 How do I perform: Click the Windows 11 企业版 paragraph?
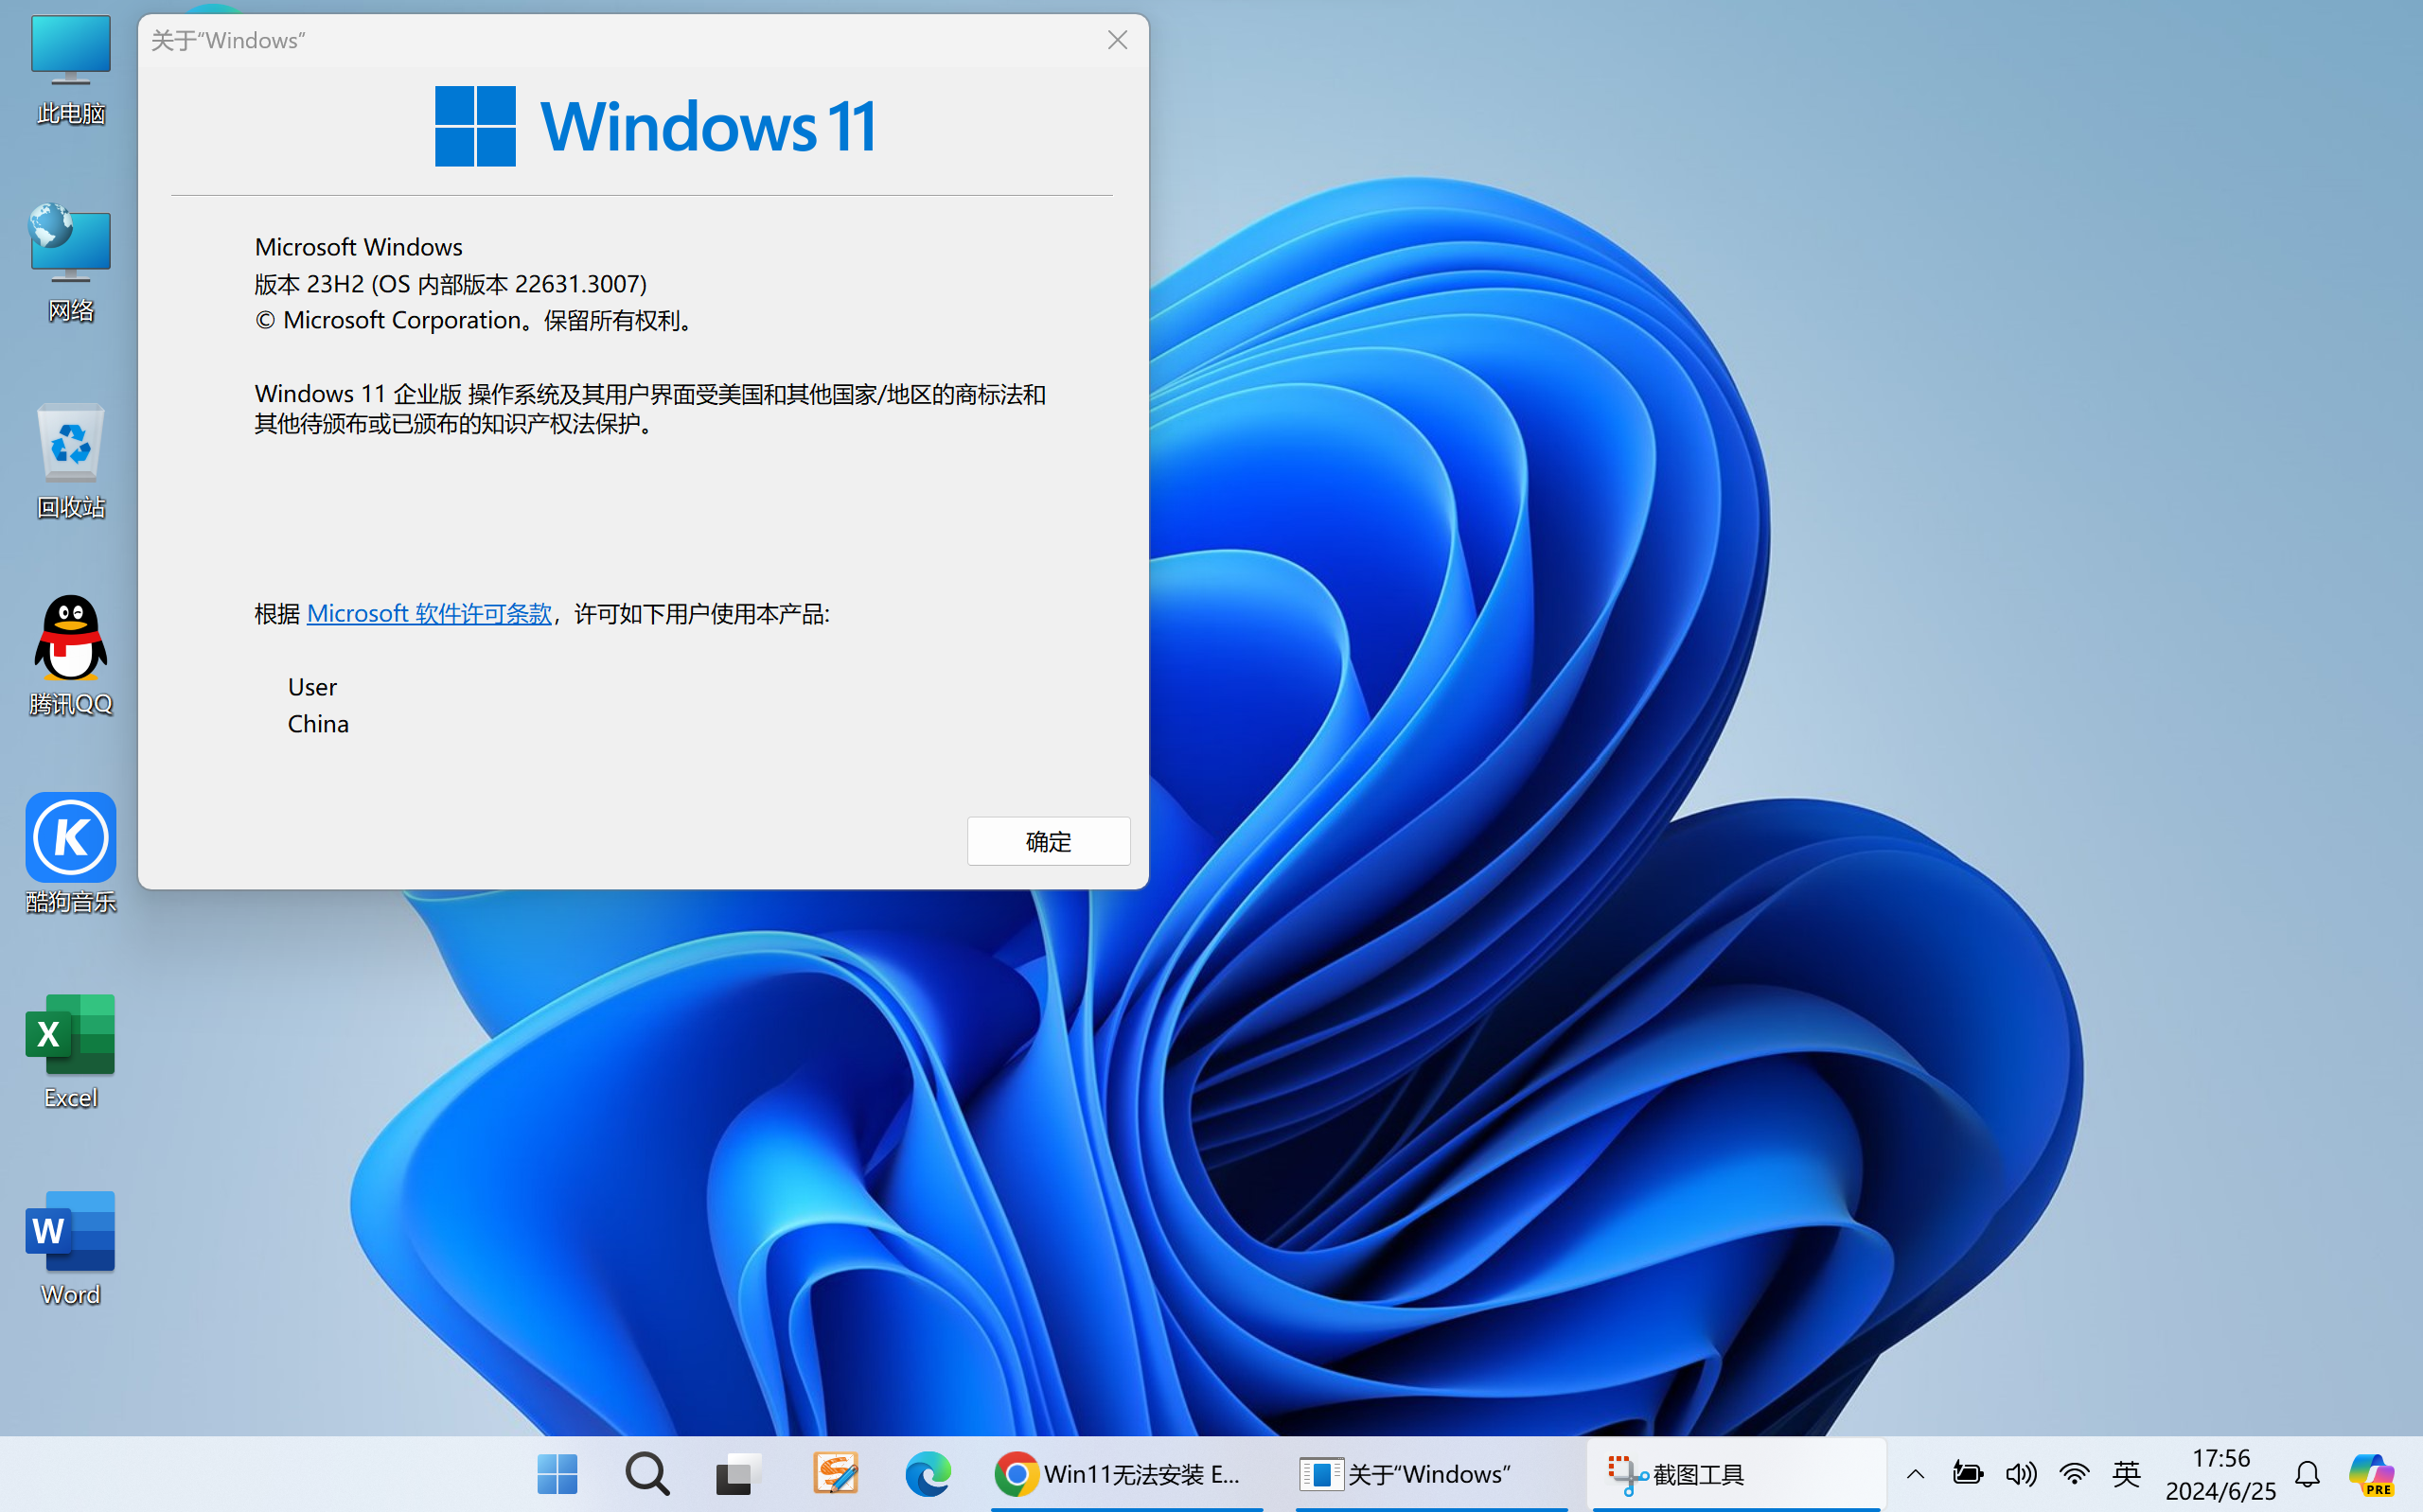click(650, 408)
